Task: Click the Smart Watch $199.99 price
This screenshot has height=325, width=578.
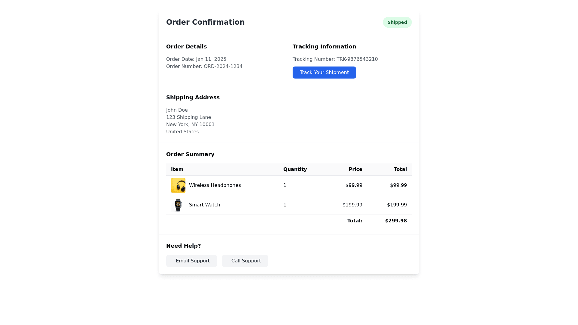Action: (352, 205)
